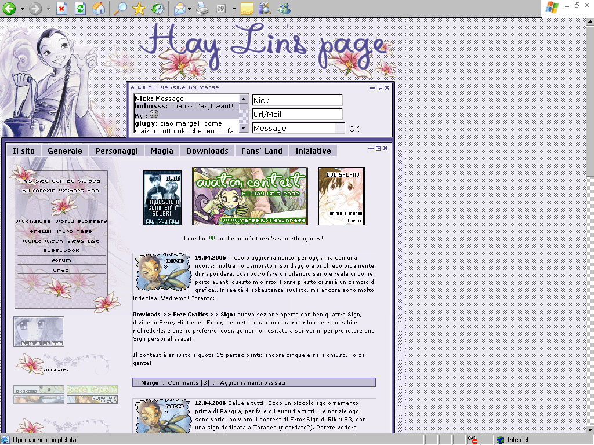This screenshot has width=594, height=445.
Task: Click the Url/Mail input field
Action: (298, 114)
